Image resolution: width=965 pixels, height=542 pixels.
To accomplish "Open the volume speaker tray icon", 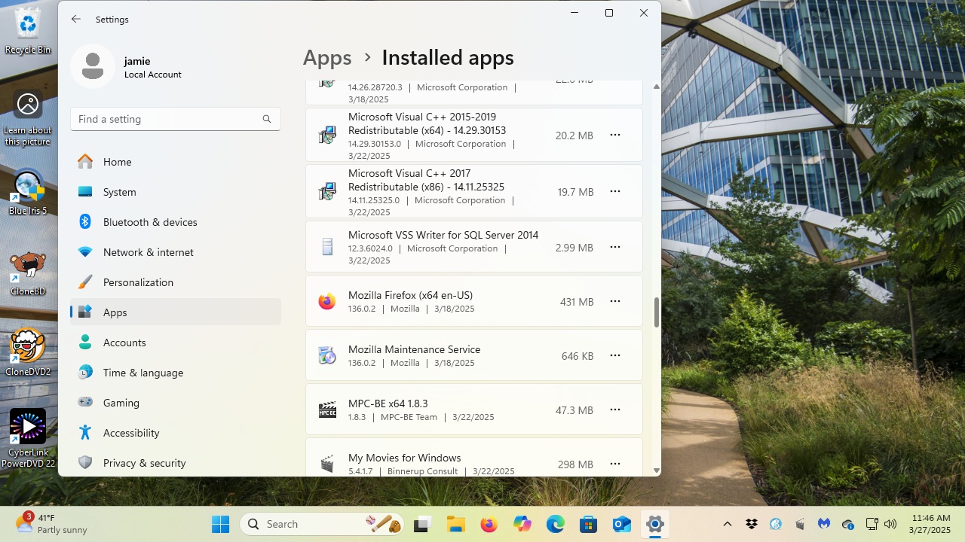I will point(890,524).
